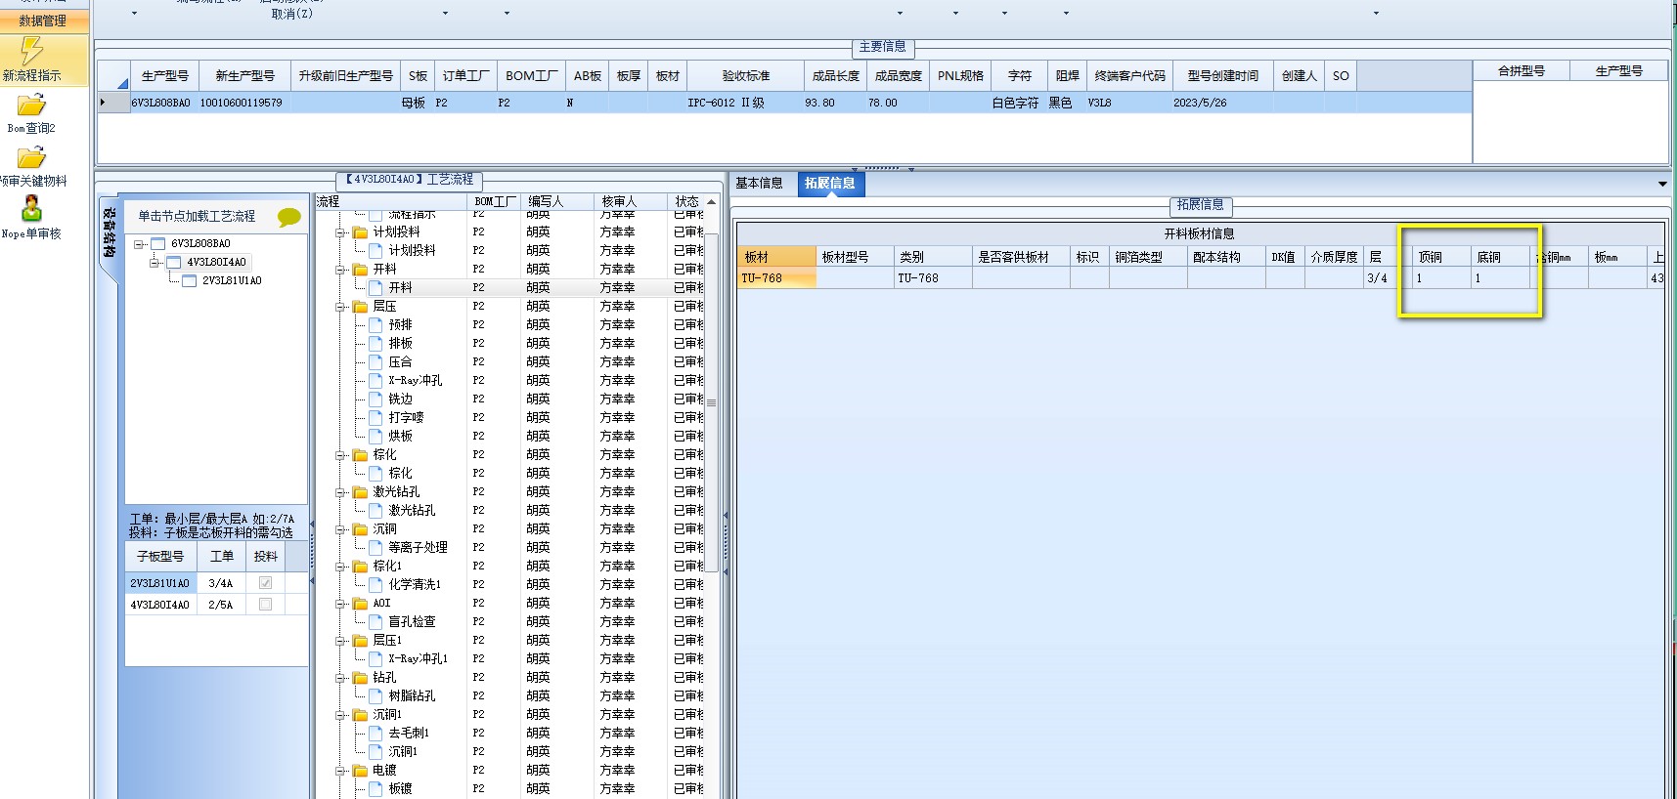
Task: Click document icon of 压合 step
Action: [375, 362]
